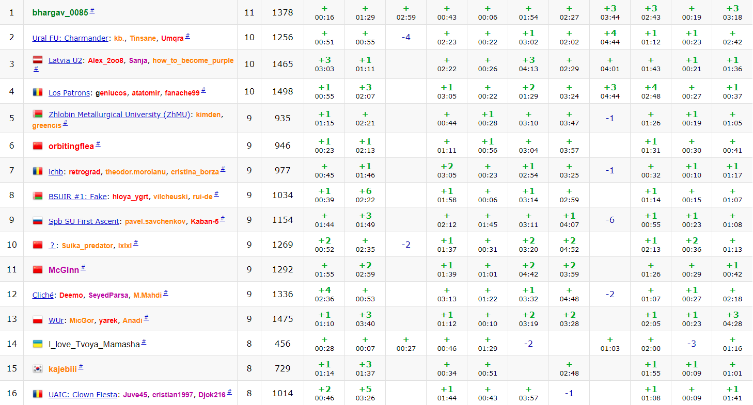Click the Ukrainian flag beside I_love_Tvoya_Mamasha
Viewport: 753px width, 405px height.
click(37, 344)
